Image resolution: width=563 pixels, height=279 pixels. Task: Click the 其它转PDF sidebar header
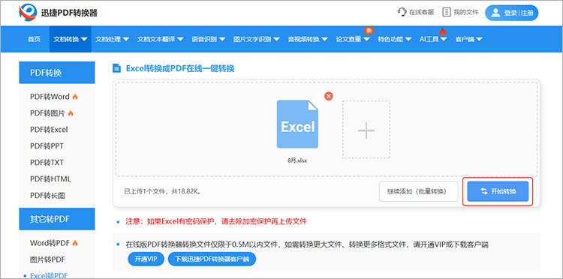pos(57,219)
